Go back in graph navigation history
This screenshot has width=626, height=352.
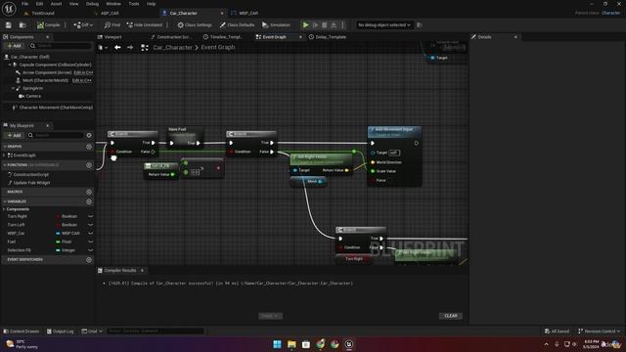[117, 48]
